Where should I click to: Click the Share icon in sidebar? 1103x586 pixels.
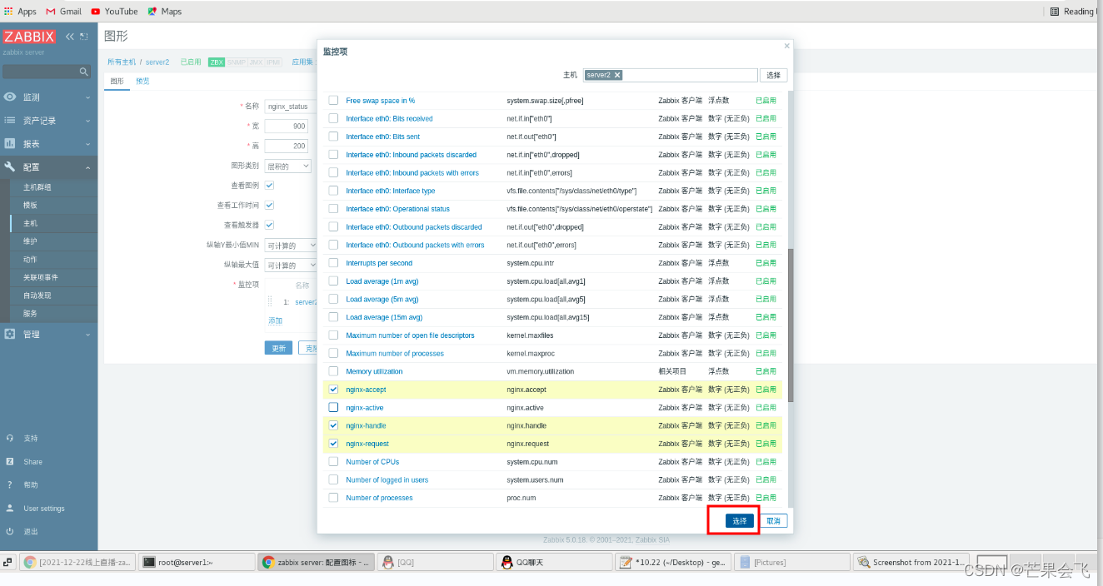point(10,461)
